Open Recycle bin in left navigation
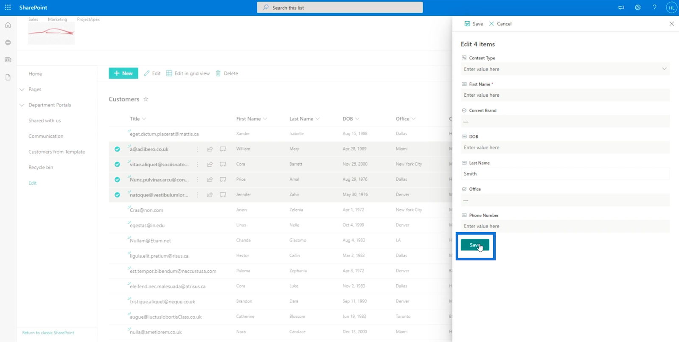The image size is (679, 342). [x=41, y=168]
